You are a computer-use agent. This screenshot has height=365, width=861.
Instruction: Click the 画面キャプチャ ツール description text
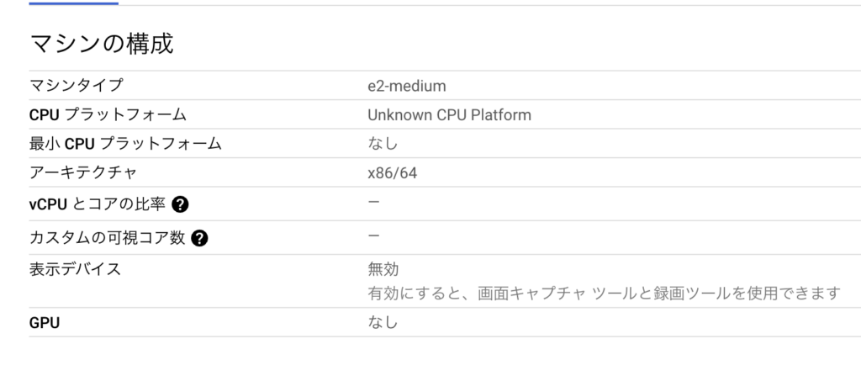click(604, 294)
